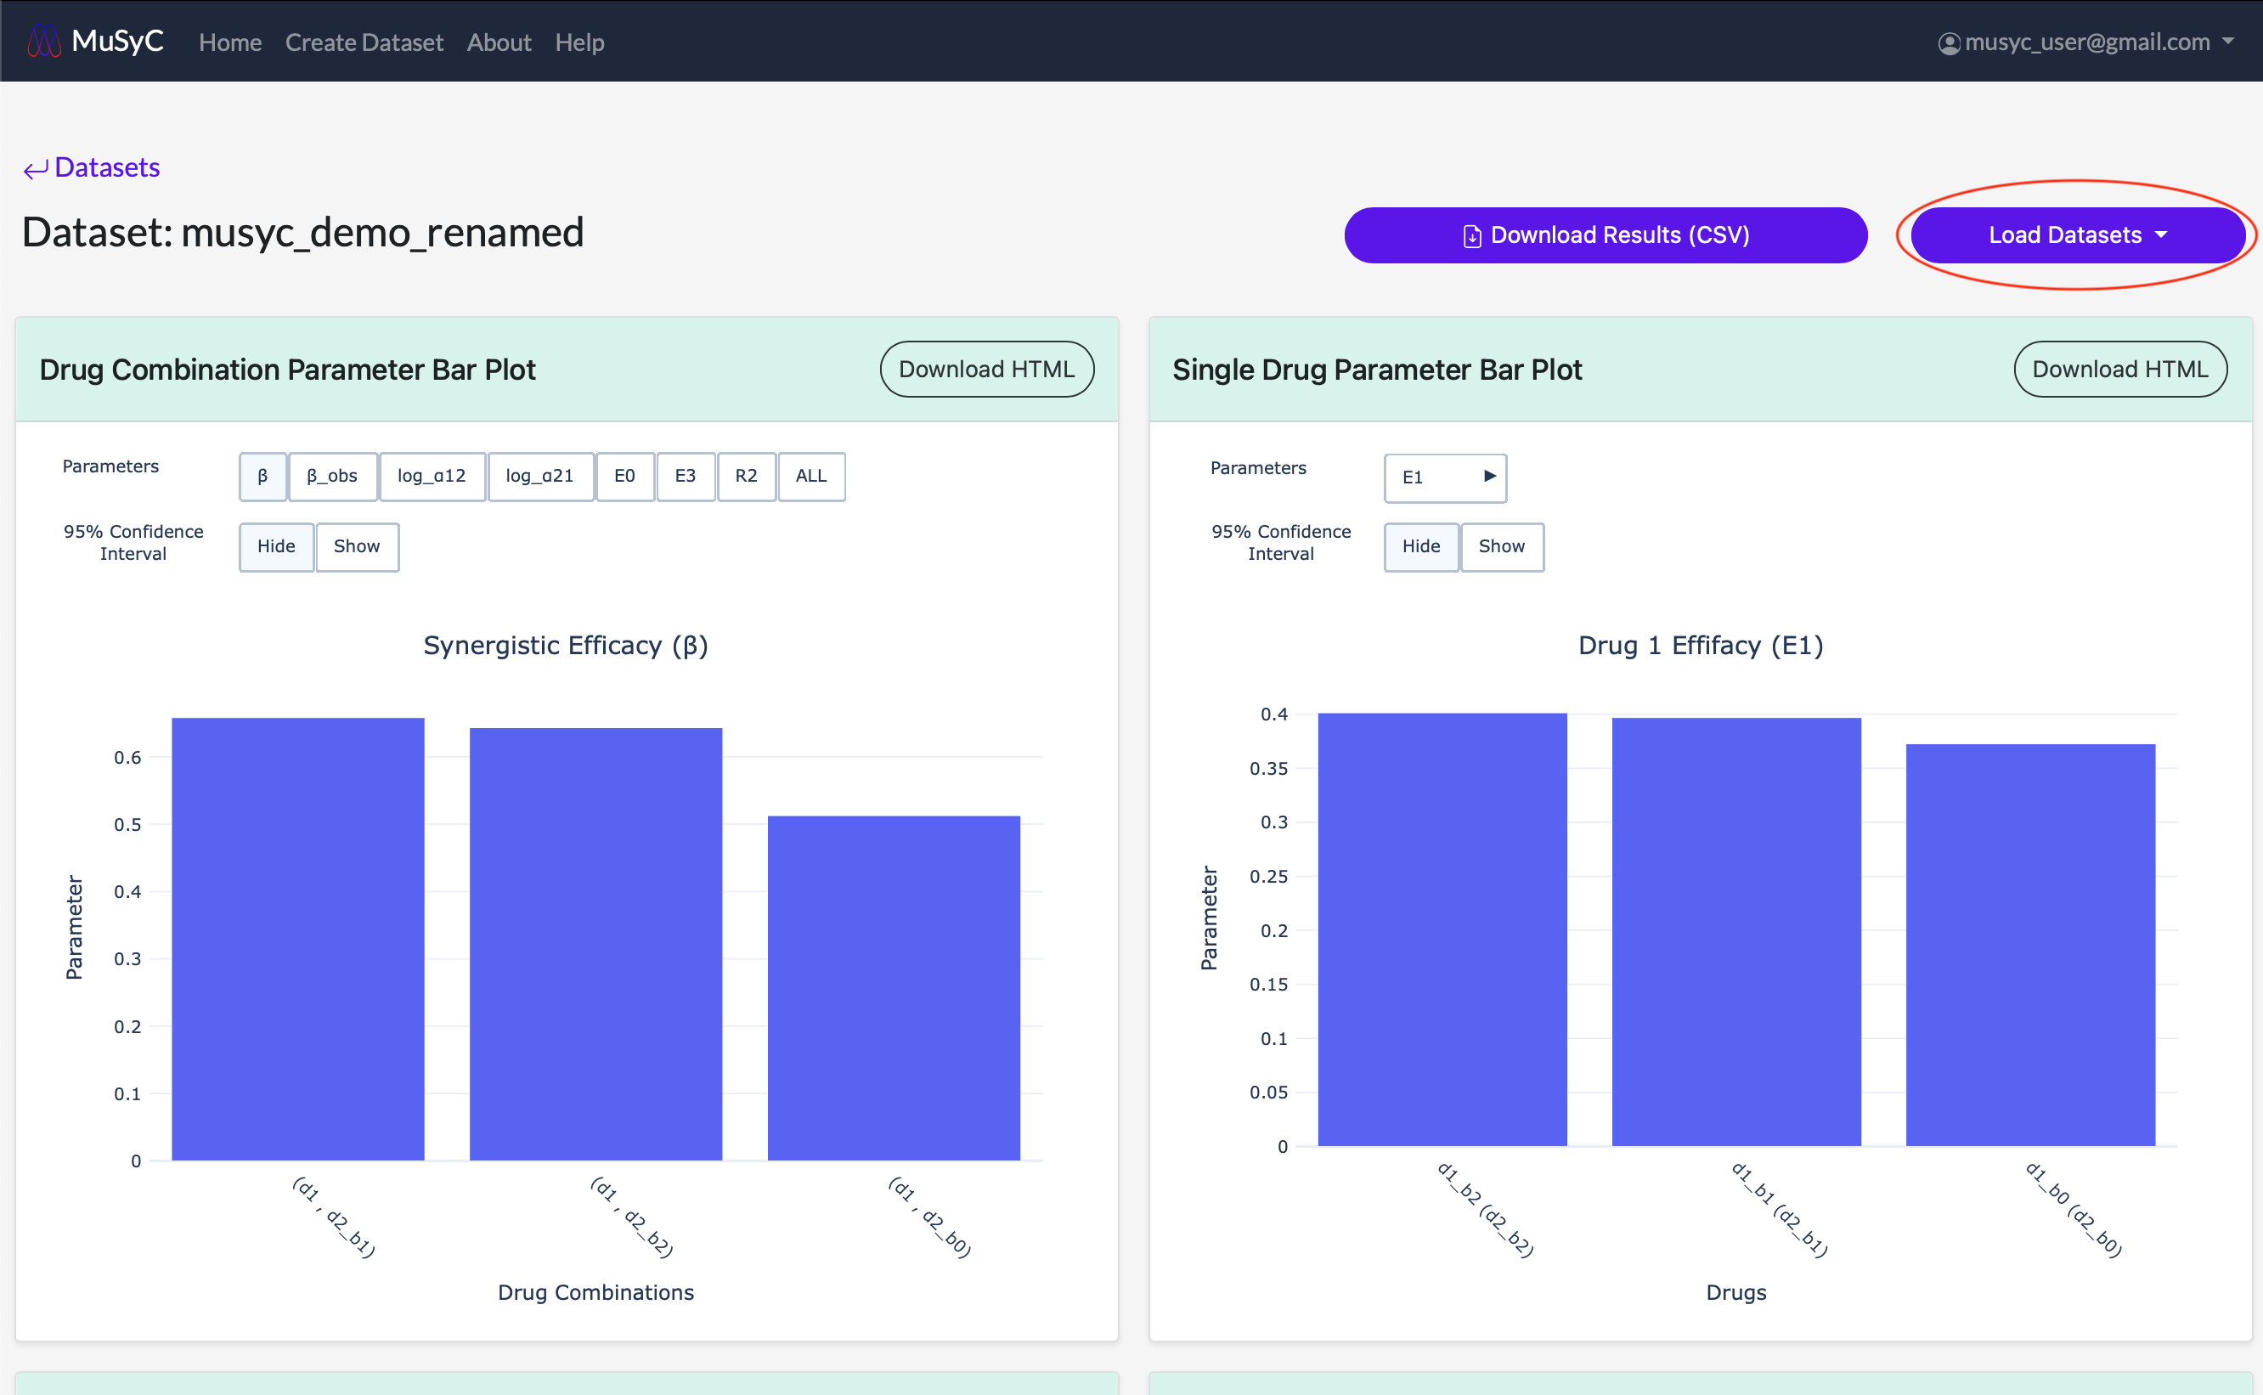This screenshot has height=1395, width=2263.
Task: Select the β_obs parameter button
Action: click(332, 476)
